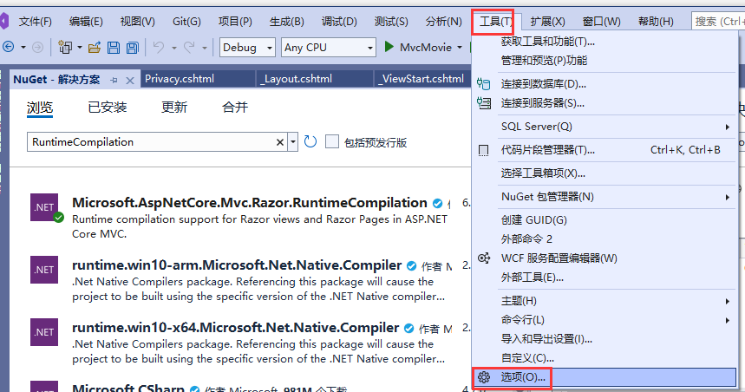Start debugging with green play icon
The width and height of the screenshot is (745, 392).
point(389,47)
